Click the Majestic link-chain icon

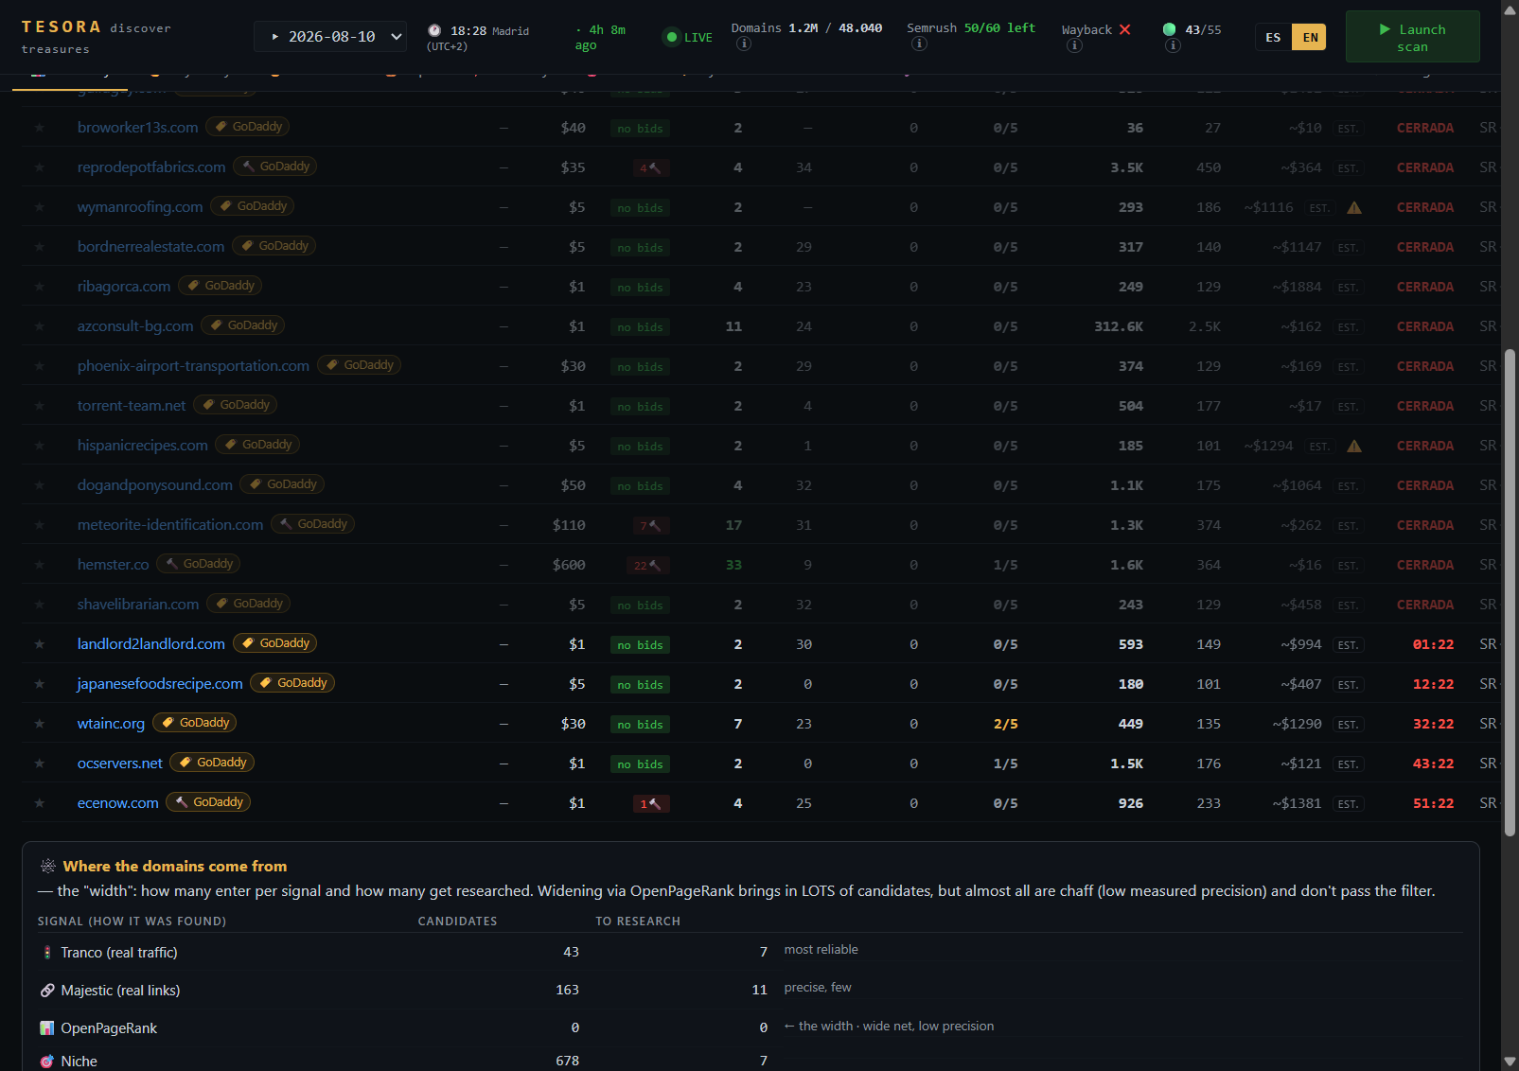(x=47, y=991)
